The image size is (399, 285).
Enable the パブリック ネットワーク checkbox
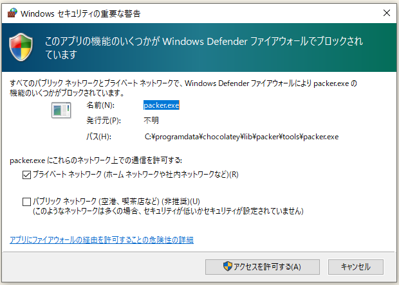coord(27,202)
